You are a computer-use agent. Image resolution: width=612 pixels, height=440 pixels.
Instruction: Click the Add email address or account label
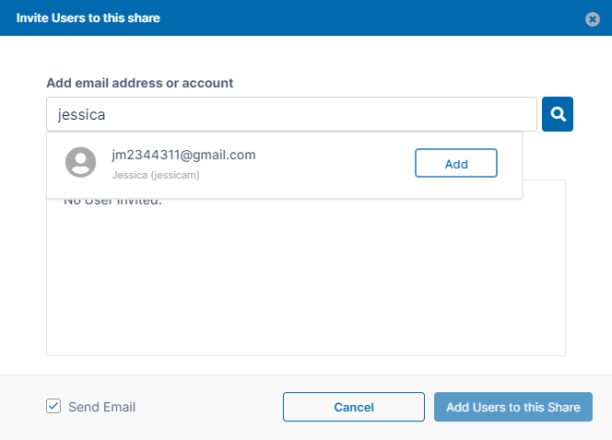point(139,83)
